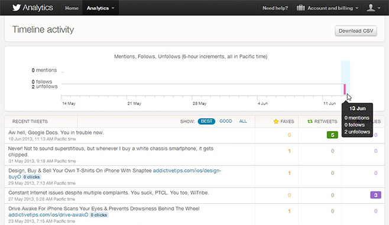
Task: Click the retweets count 0 on PTCL tweet
Action: [332, 195]
